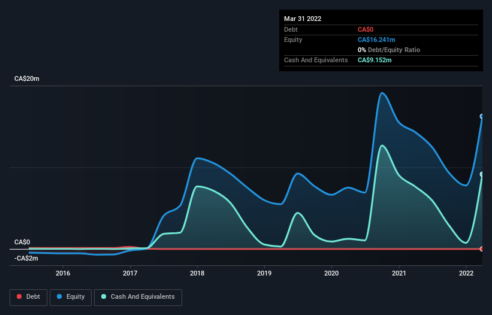Image resolution: width=492 pixels, height=315 pixels.
Task: Click the Debt label in the tooltip
Action: pyautogui.click(x=291, y=29)
